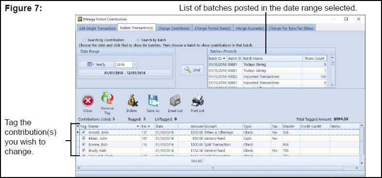Screen dimensions: 382x178
Task: Click the Tax column header
Action: [x=277, y=126]
